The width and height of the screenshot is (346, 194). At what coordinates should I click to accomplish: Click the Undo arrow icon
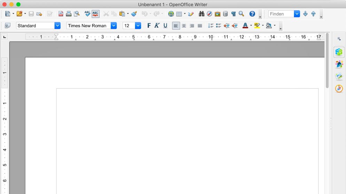(x=144, y=14)
